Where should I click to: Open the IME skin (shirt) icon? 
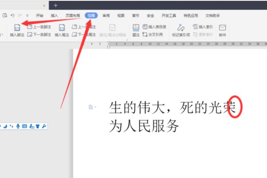tap(38, 126)
